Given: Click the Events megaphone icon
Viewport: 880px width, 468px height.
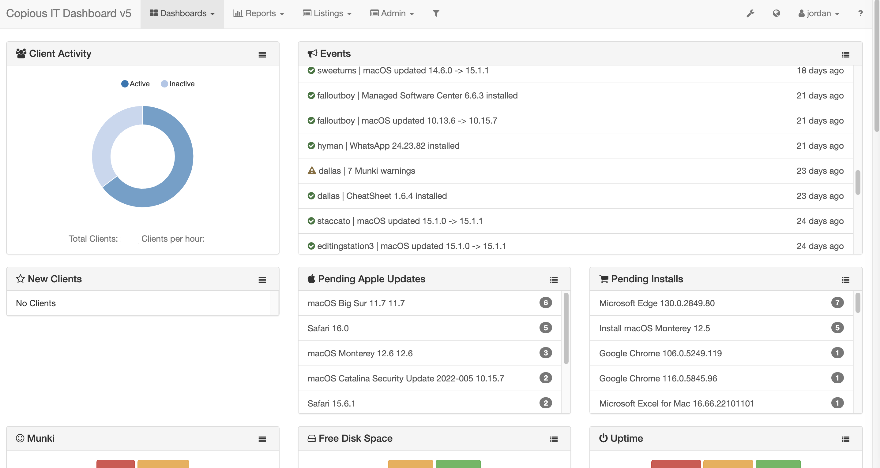Looking at the screenshot, I should coord(312,54).
